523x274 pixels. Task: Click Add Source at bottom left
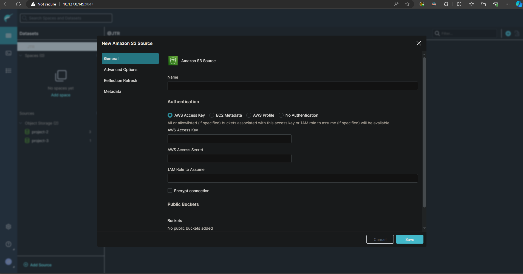pyautogui.click(x=38, y=265)
